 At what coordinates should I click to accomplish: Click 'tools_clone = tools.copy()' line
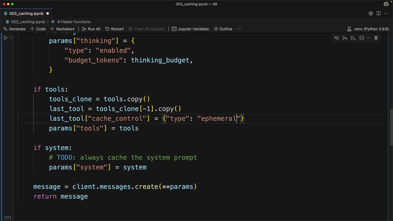(x=99, y=99)
